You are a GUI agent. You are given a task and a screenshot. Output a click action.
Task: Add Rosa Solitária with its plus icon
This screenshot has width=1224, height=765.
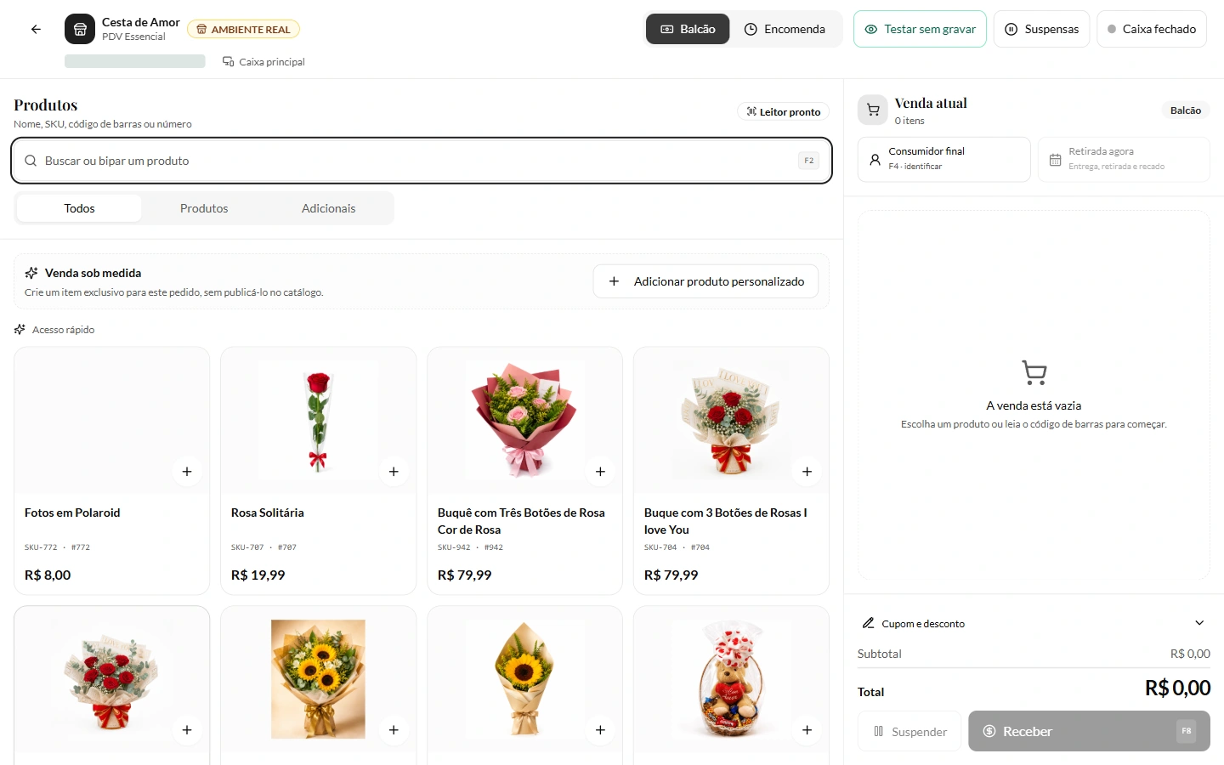coord(394,472)
